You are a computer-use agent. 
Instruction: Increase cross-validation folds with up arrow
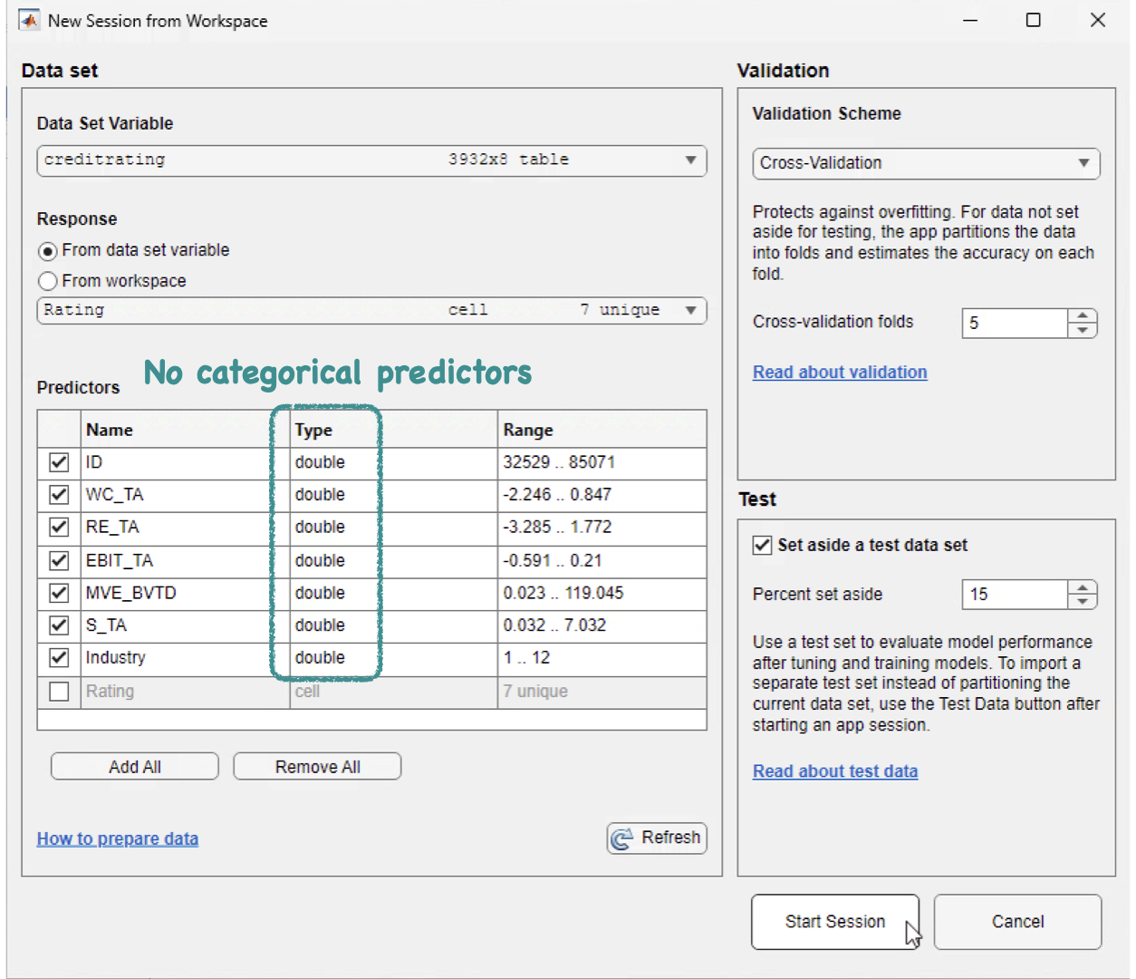point(1083,315)
